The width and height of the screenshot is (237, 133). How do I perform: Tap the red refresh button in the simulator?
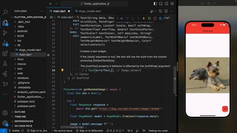click(225, 109)
